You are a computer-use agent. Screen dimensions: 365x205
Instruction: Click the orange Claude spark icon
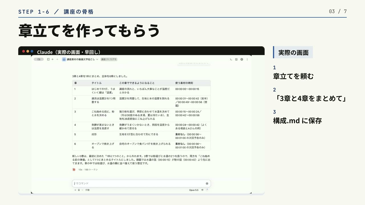point(74,169)
